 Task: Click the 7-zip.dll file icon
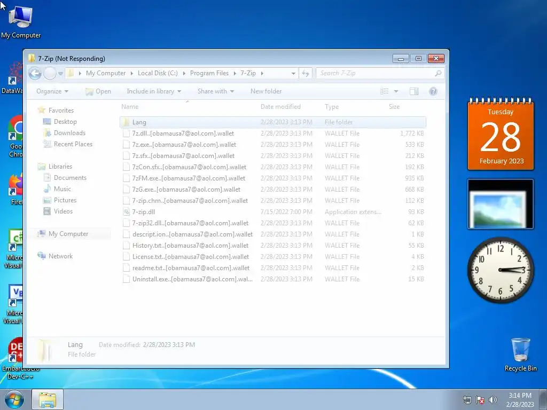coord(126,211)
